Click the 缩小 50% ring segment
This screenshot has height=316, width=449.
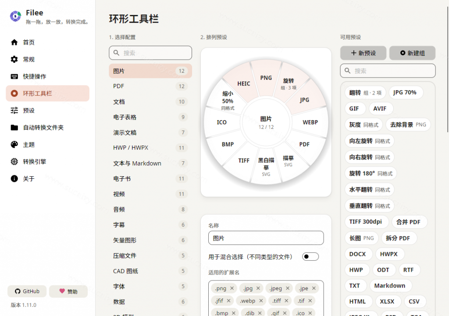coord(228,100)
